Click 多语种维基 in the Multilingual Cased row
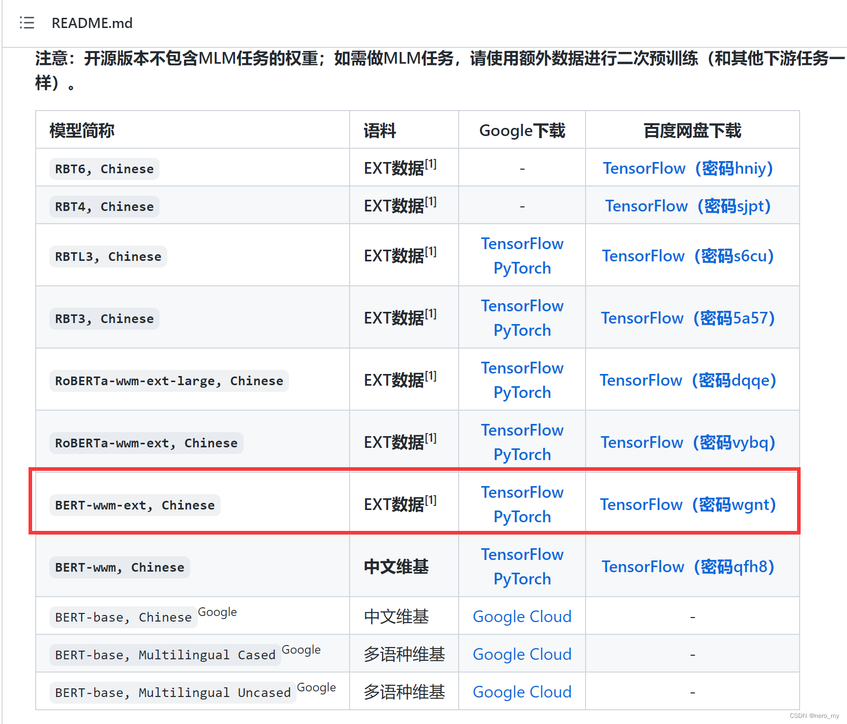The height and width of the screenshot is (724, 847). [404, 654]
